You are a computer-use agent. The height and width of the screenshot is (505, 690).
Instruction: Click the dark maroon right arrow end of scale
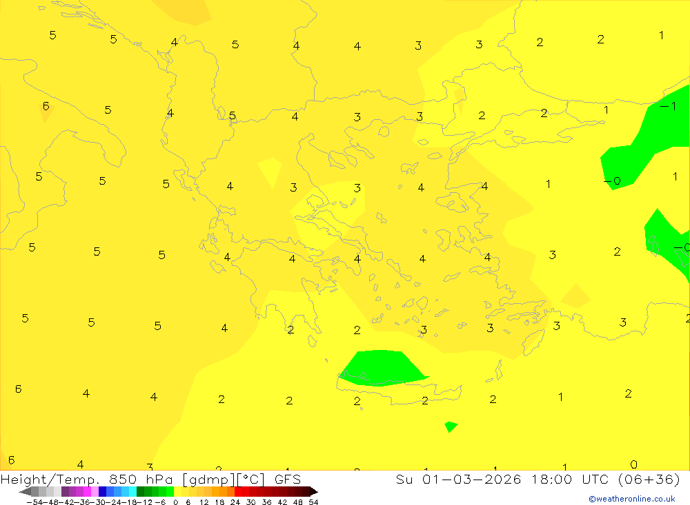coord(314,492)
